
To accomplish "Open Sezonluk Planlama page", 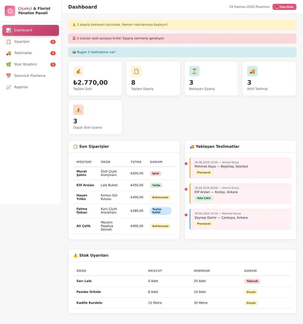I will click(31, 76).
